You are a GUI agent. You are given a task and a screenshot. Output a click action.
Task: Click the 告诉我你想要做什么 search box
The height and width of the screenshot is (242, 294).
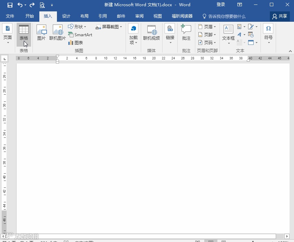pos(224,16)
